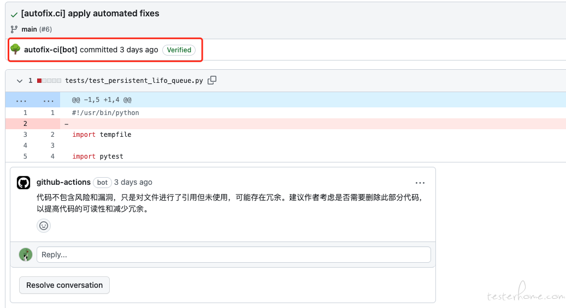566x308 pixels.
Task: Open tests/test_persistent_lifo_queue.py file link
Action: click(x=134, y=80)
